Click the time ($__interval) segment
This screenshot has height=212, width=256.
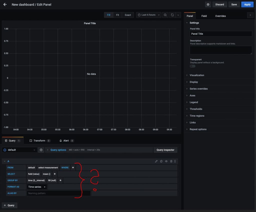point(36,180)
